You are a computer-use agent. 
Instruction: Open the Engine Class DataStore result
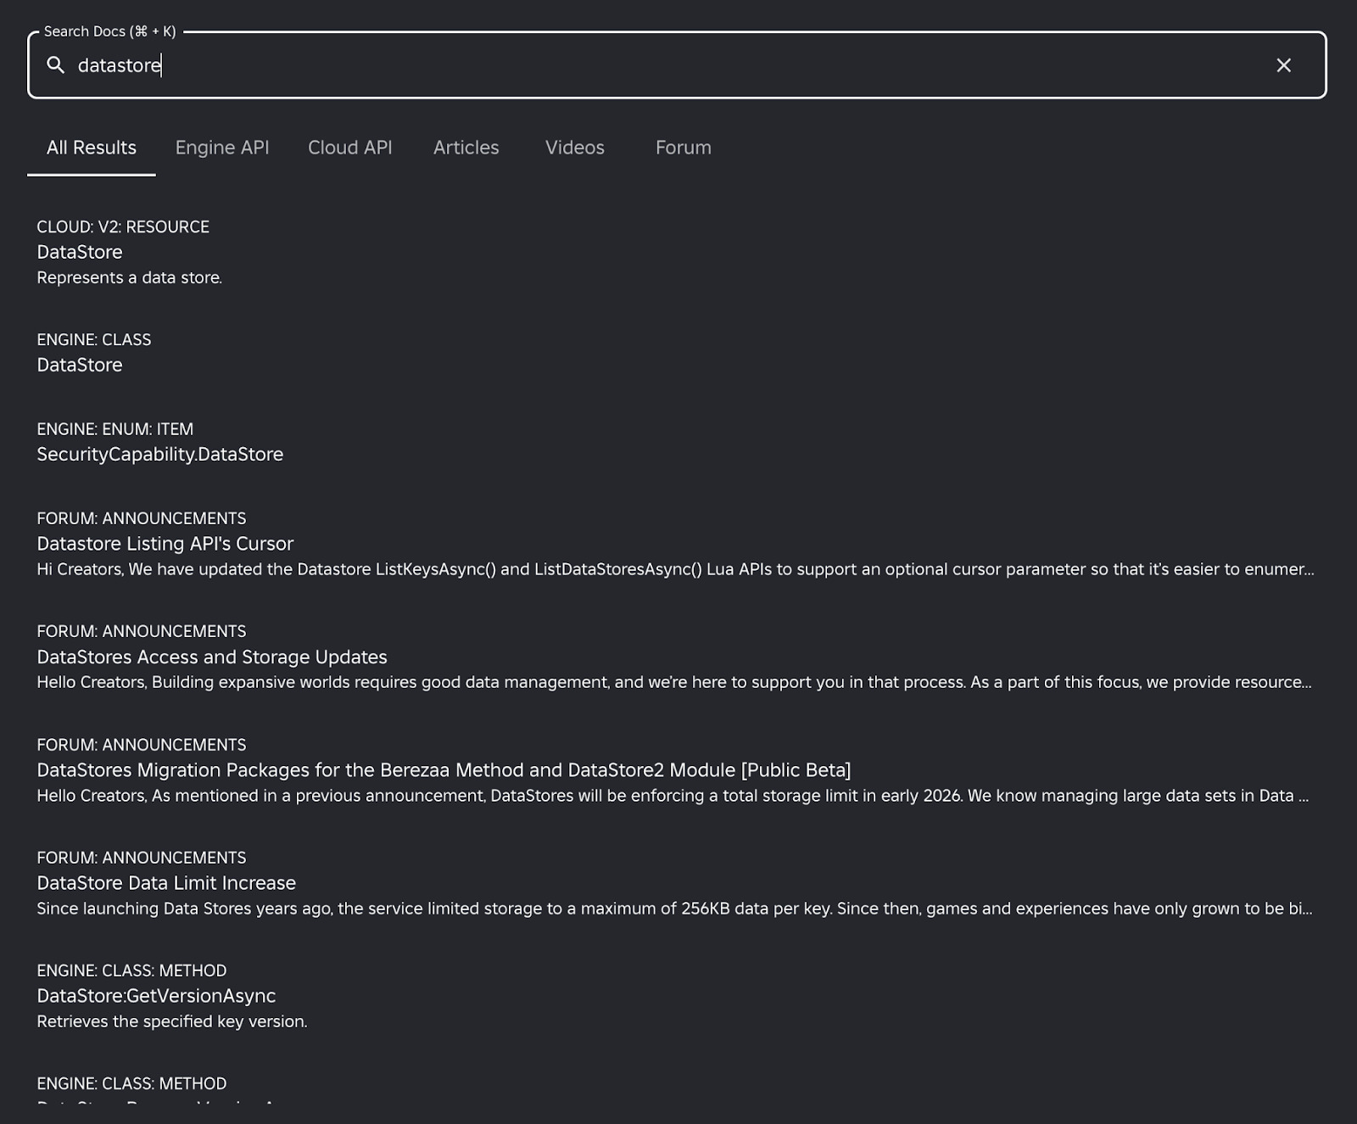click(80, 365)
